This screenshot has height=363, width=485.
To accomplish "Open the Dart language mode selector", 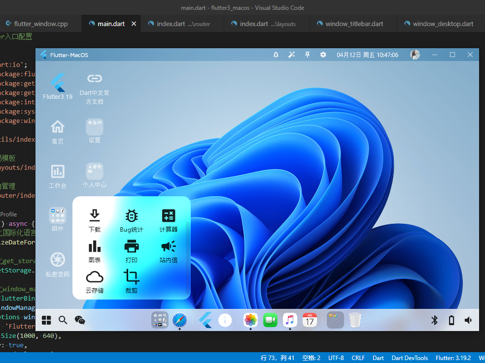I will click(x=378, y=358).
